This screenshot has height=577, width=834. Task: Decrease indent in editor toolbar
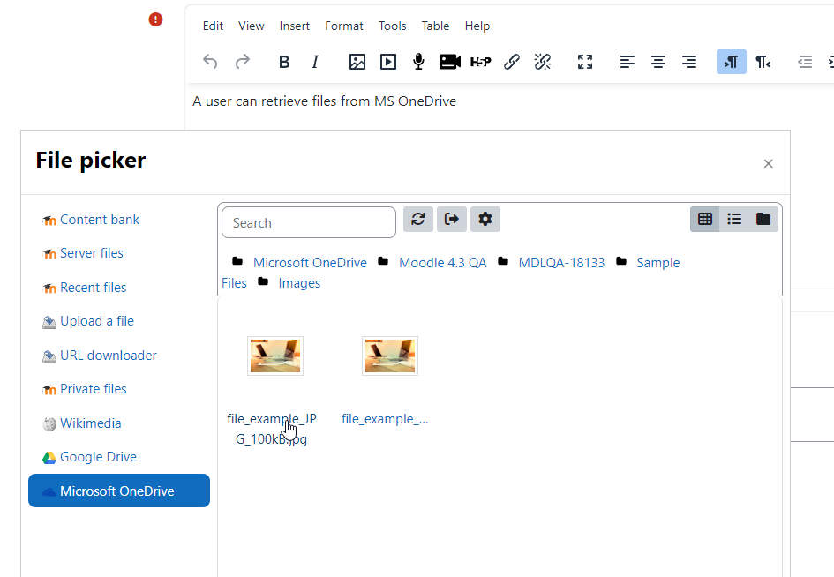tap(805, 63)
